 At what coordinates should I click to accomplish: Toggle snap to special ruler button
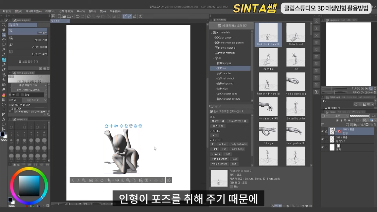(x=129, y=16)
